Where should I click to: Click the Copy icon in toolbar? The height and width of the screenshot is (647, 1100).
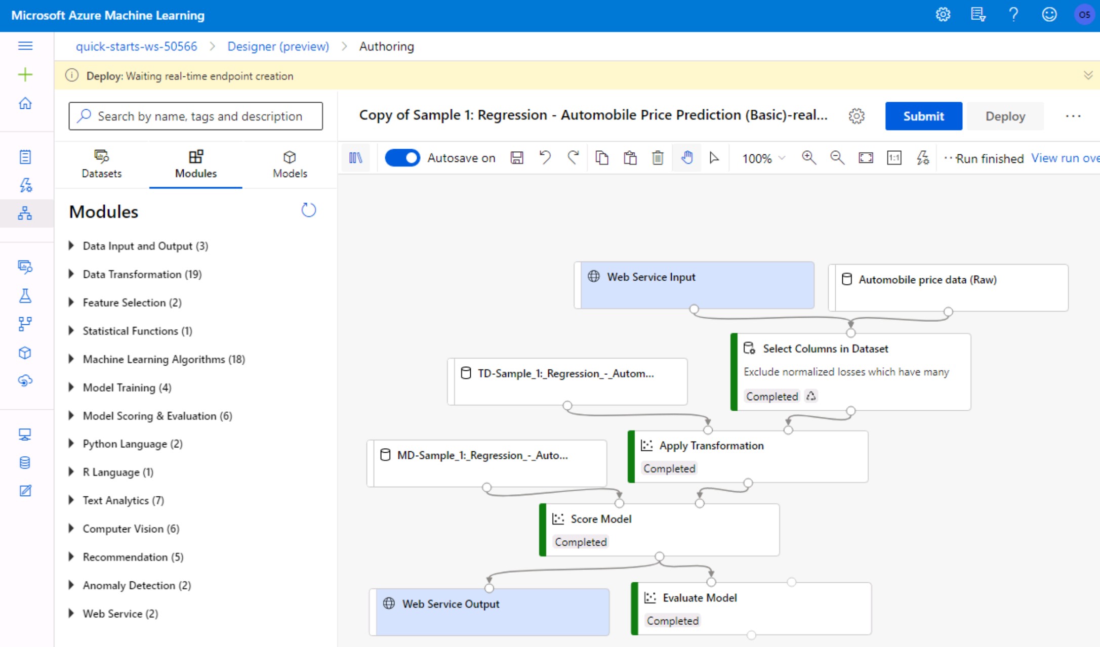tap(602, 158)
